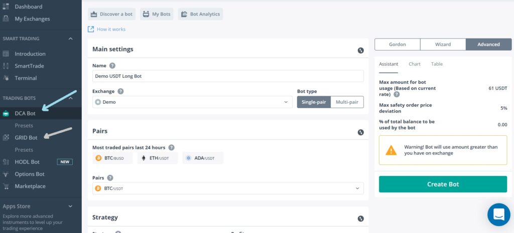Open the Exchange dropdown showing Demo
This screenshot has width=514, height=233.
tap(193, 102)
